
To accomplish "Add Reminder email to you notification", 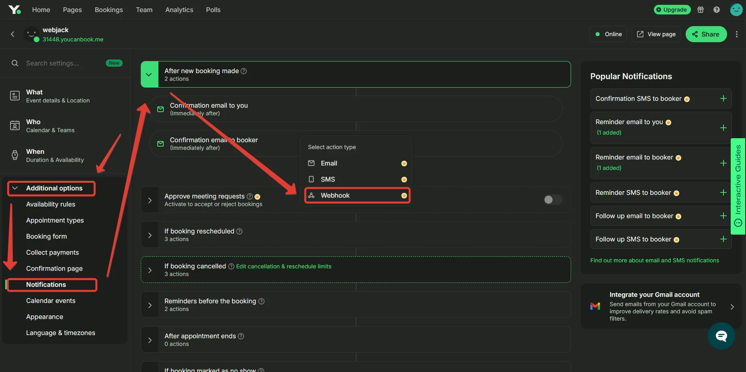I will pyautogui.click(x=723, y=128).
